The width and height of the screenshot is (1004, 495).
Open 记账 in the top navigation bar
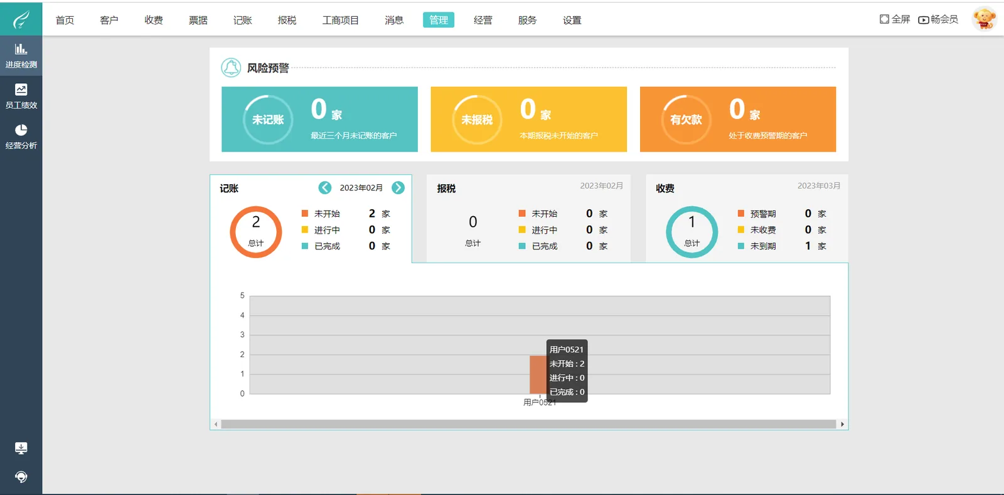click(x=243, y=20)
